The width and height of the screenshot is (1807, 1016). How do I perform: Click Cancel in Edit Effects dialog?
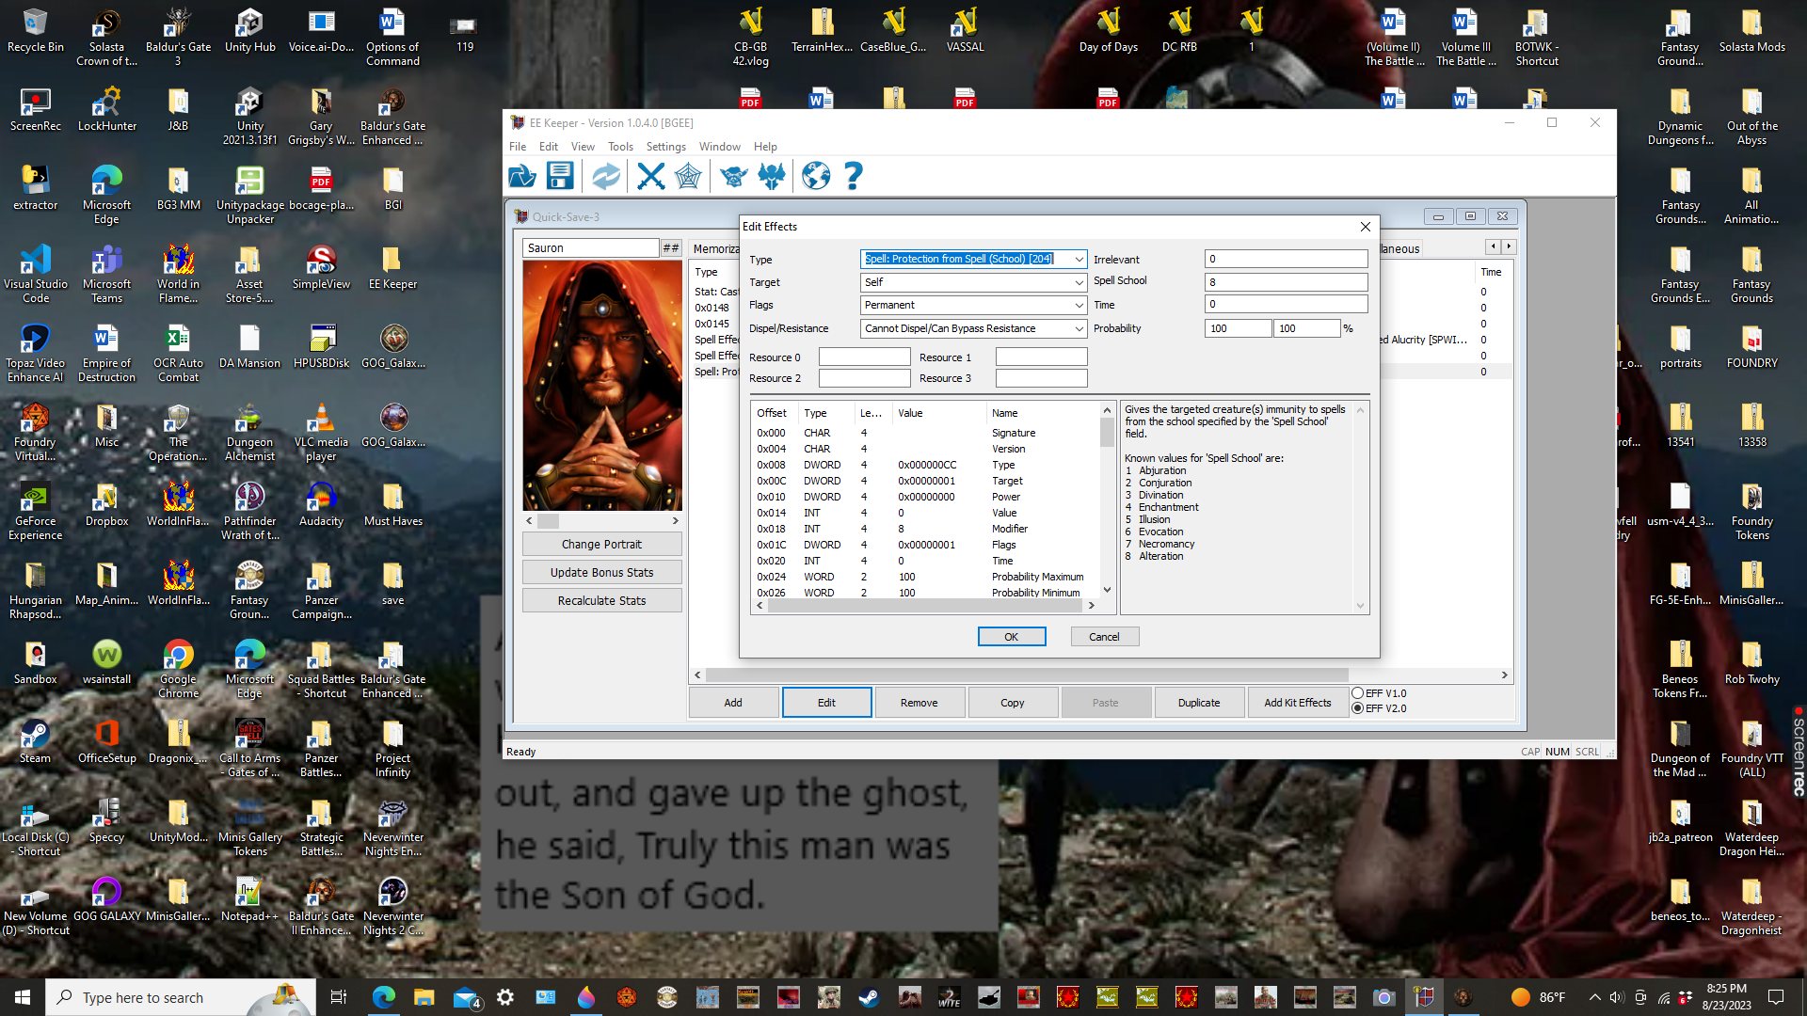point(1105,637)
